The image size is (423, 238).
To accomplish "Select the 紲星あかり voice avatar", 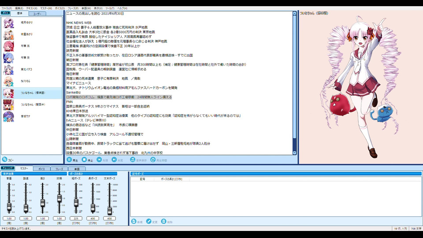I will [x=8, y=34].
